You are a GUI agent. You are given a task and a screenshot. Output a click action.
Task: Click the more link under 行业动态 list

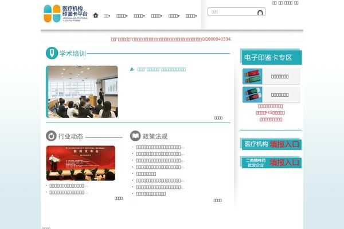click(119, 198)
